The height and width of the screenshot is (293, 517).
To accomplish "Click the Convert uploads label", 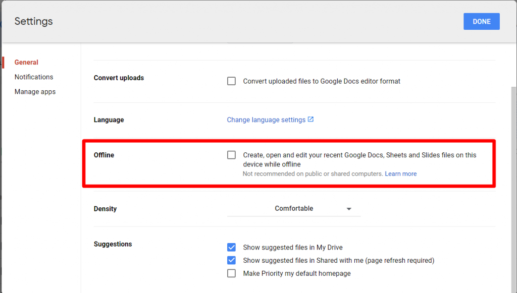I will (118, 78).
